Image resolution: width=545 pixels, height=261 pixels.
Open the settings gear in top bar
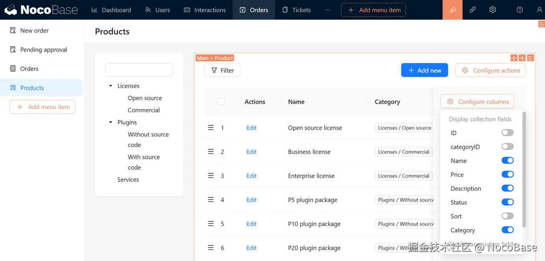(x=493, y=10)
